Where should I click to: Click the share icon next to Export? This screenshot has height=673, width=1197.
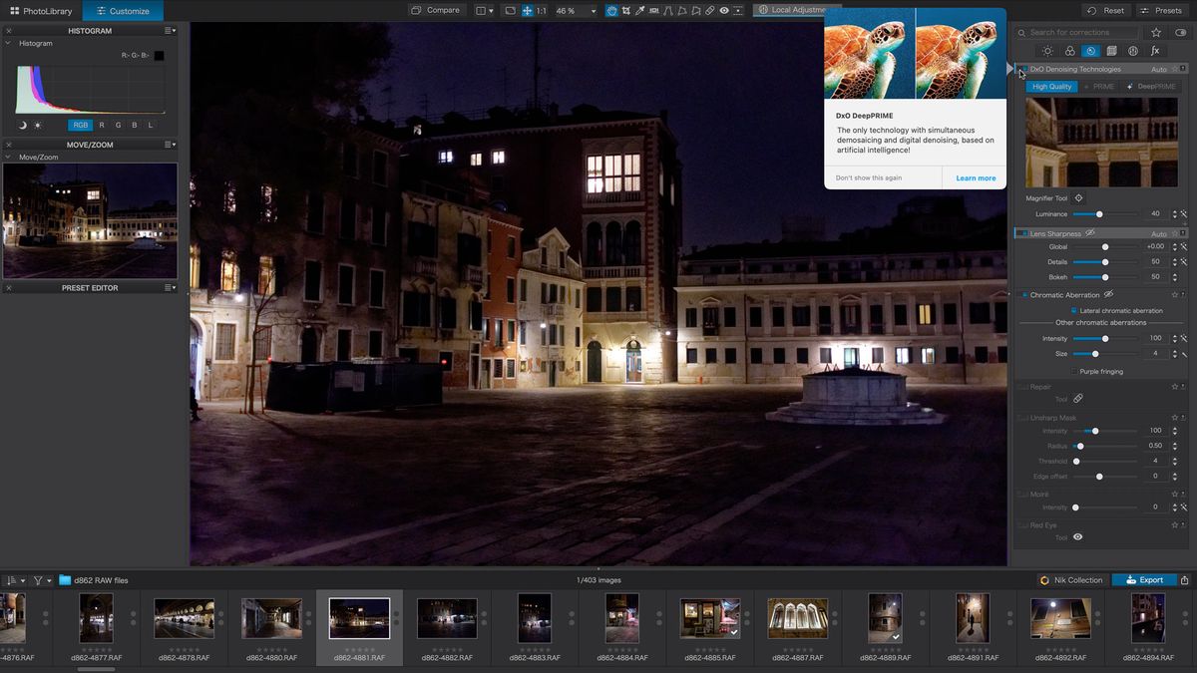coord(1185,579)
